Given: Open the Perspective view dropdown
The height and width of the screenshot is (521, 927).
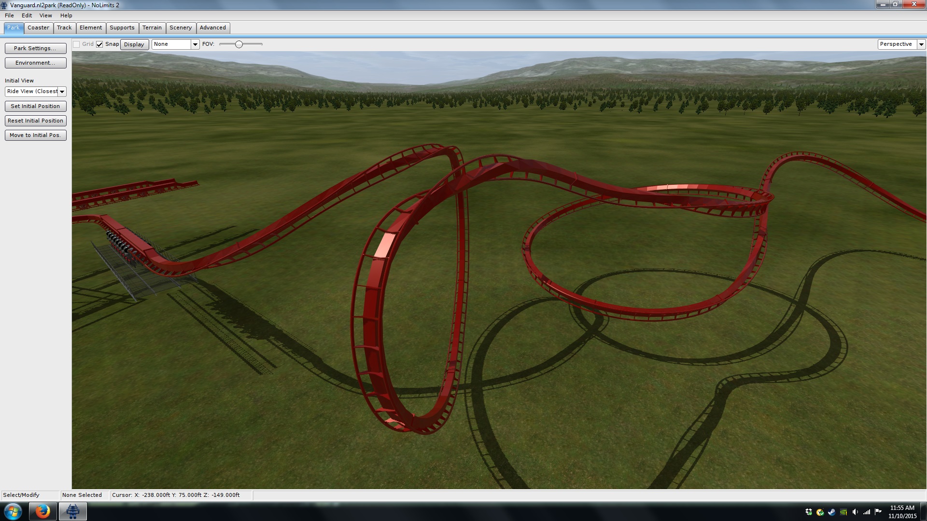Looking at the screenshot, I should (x=921, y=44).
